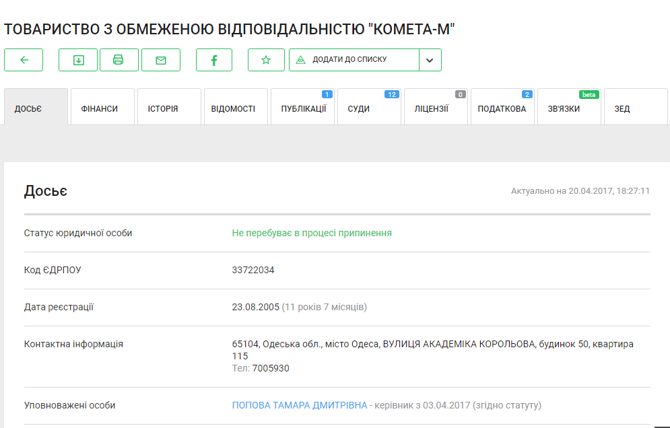Click the email envelope icon button
The width and height of the screenshot is (670, 428).
[161, 60]
